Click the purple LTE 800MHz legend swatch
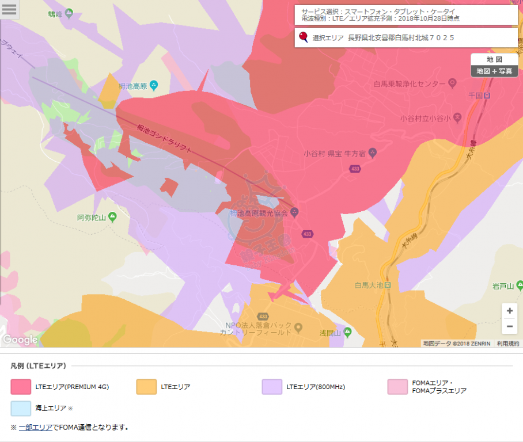 click(x=272, y=387)
